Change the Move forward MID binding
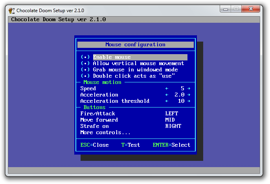 (170, 120)
